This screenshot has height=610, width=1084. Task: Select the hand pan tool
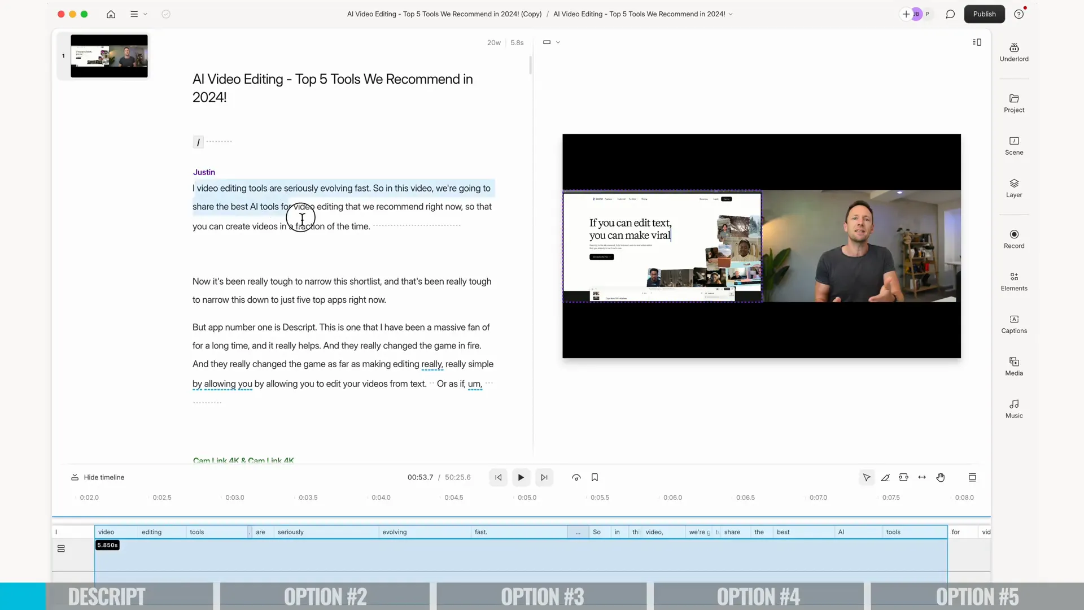[941, 477]
